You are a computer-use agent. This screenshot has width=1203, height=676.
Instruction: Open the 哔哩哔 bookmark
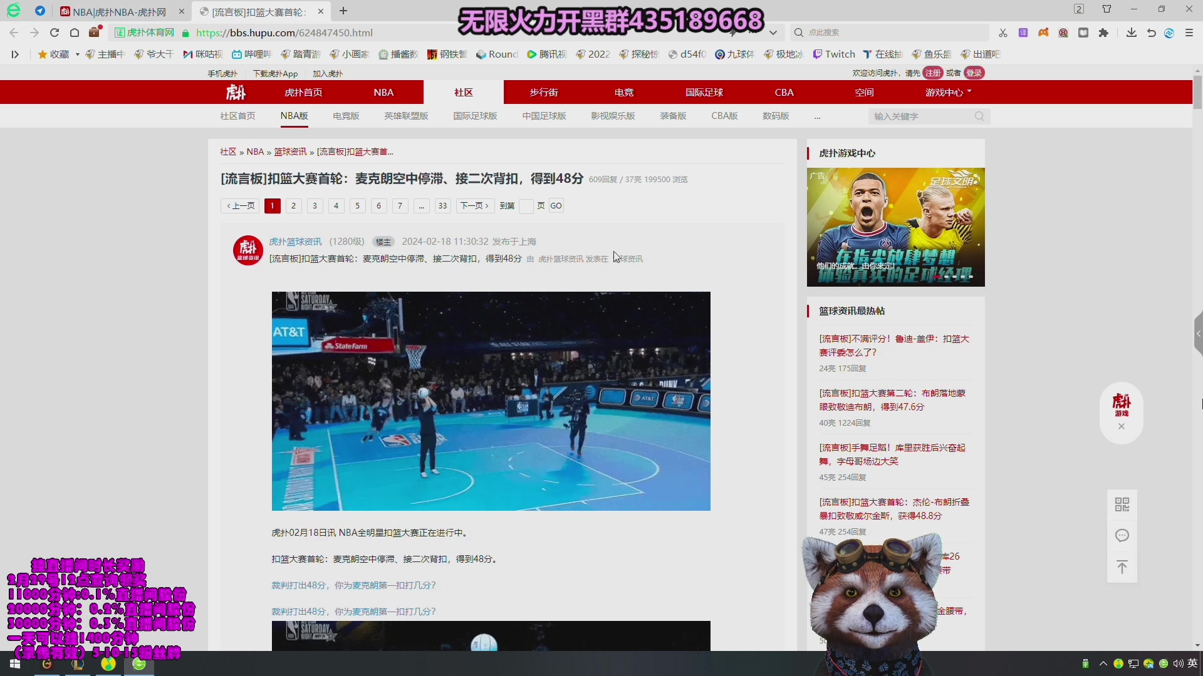pyautogui.click(x=251, y=54)
